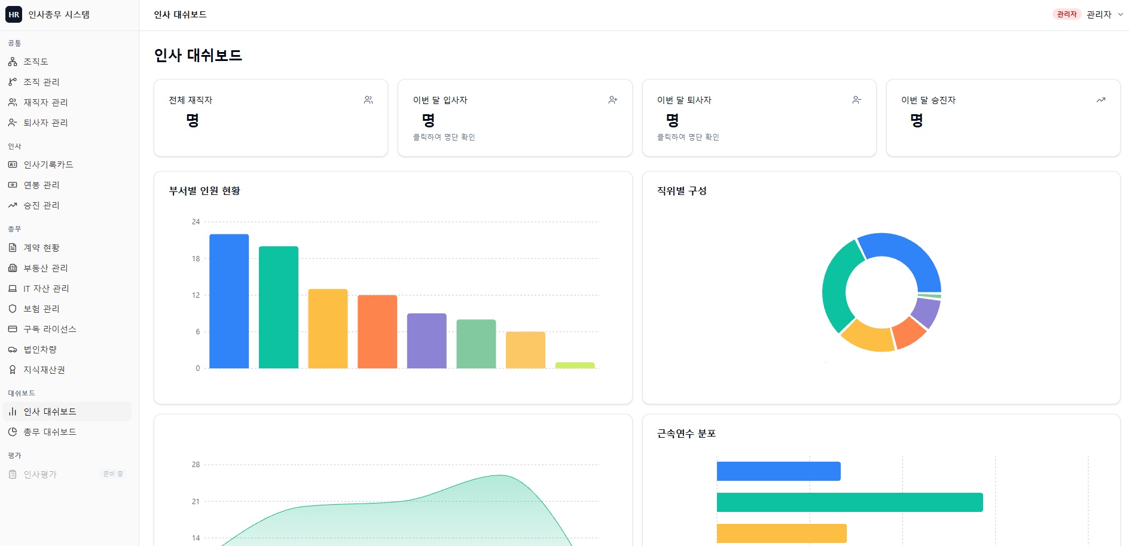Click the remove-person icon on 이번 달 퇴사자 card

point(857,100)
